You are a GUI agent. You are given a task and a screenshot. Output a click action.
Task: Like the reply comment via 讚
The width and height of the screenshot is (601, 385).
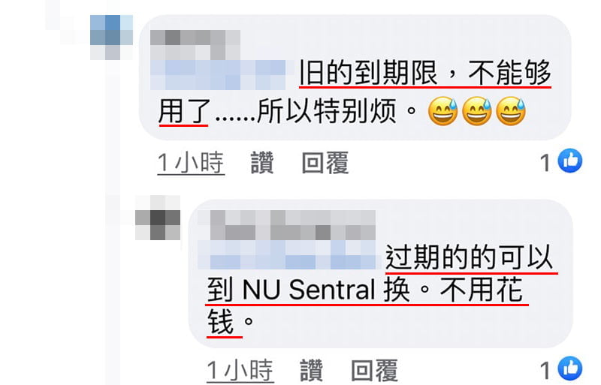coord(311,371)
